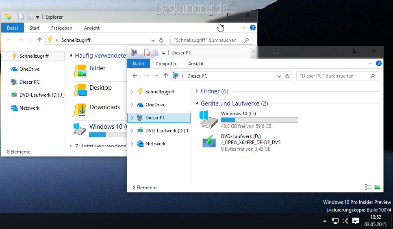Image resolution: width=393 pixels, height=229 pixels.
Task: Click the volume speaker icon in system tray
Action: pos(345,221)
